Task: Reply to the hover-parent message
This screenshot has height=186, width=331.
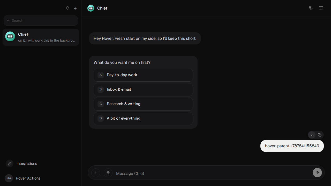Action: point(312,135)
